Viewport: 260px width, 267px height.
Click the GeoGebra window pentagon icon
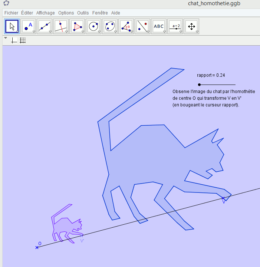point(6,3)
